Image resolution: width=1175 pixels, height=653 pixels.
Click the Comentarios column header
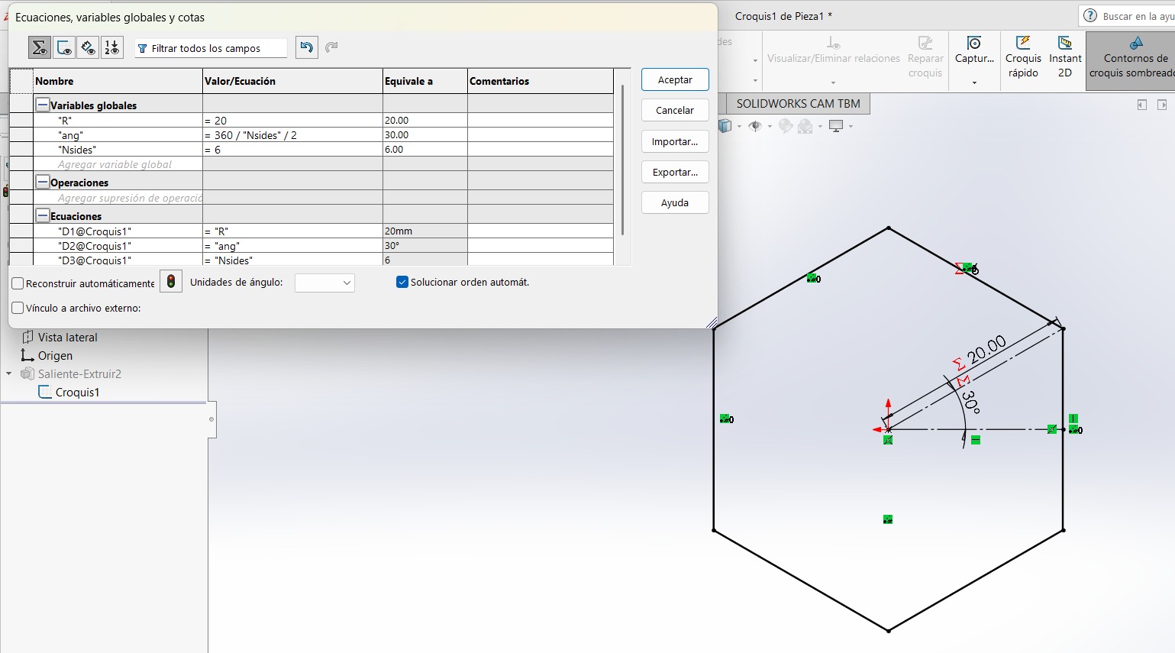(541, 81)
